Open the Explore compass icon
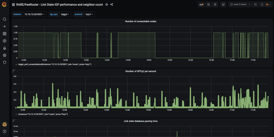The width and height of the screenshot is (274, 137). [x=4, y=41]
